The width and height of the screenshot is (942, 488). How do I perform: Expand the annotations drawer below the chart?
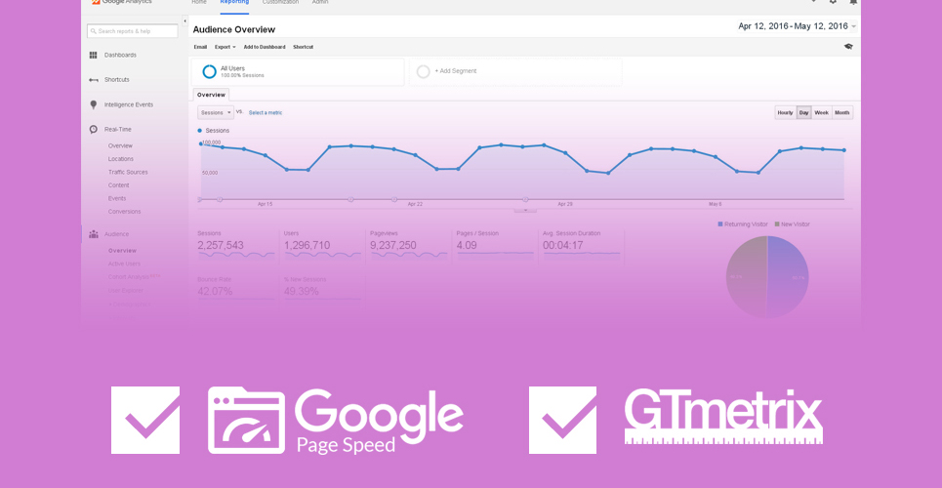(525, 211)
